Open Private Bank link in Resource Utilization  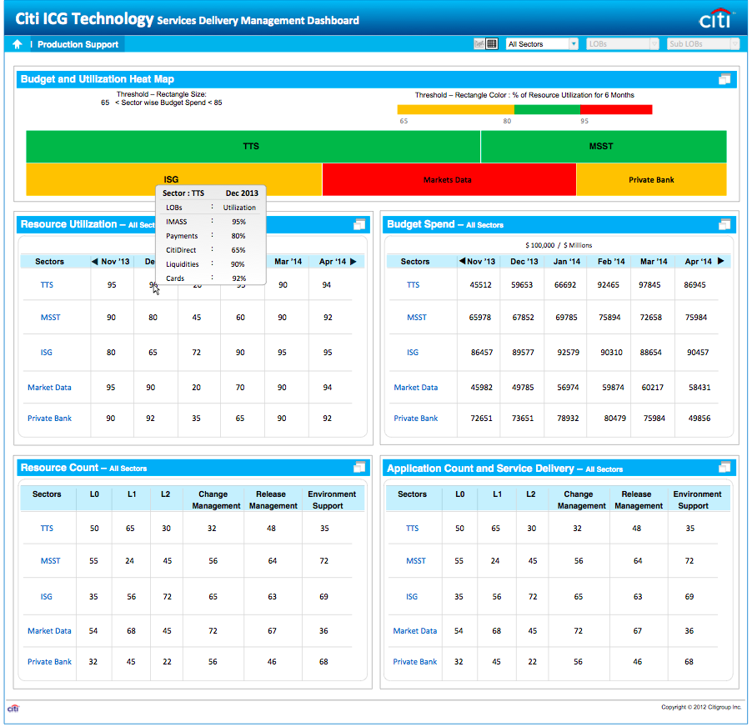tap(49, 419)
